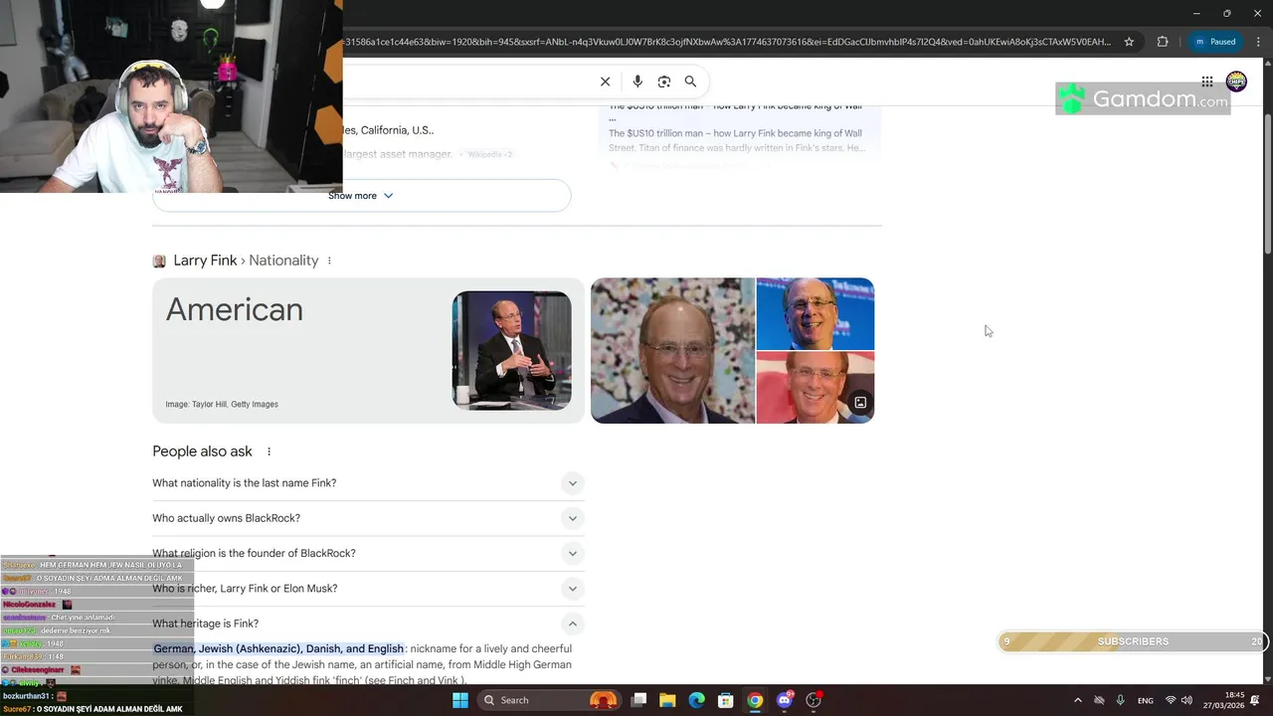Click the Image: Taylor Hill, Getty Images credit
Viewport: 1273px width, 716px height.
pyautogui.click(x=222, y=405)
